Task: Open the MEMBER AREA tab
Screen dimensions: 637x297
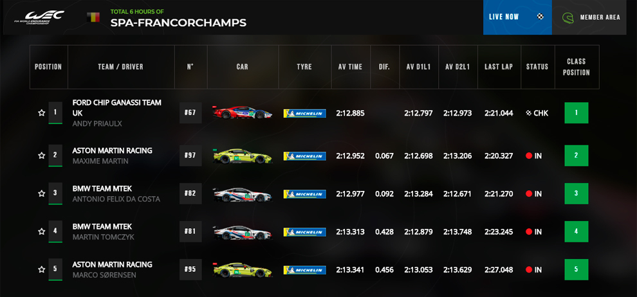Action: coord(595,17)
